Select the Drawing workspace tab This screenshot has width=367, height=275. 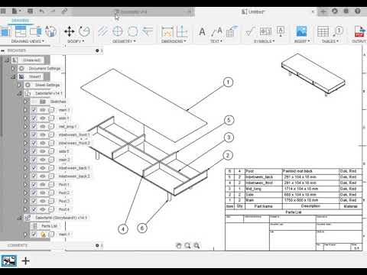[x=20, y=21]
